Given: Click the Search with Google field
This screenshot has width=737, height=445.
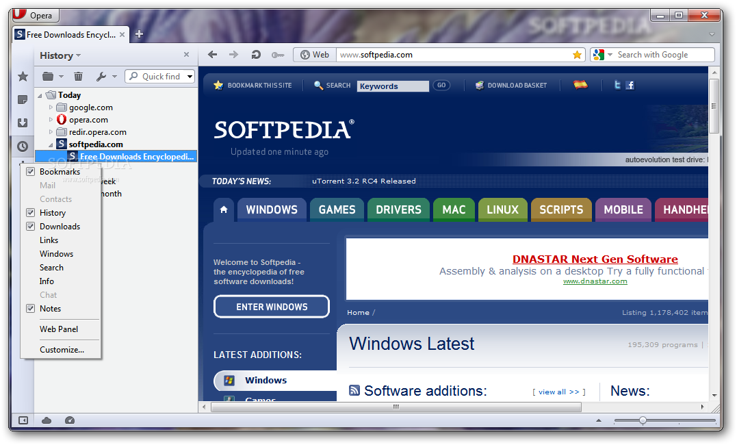Looking at the screenshot, I should [664, 55].
